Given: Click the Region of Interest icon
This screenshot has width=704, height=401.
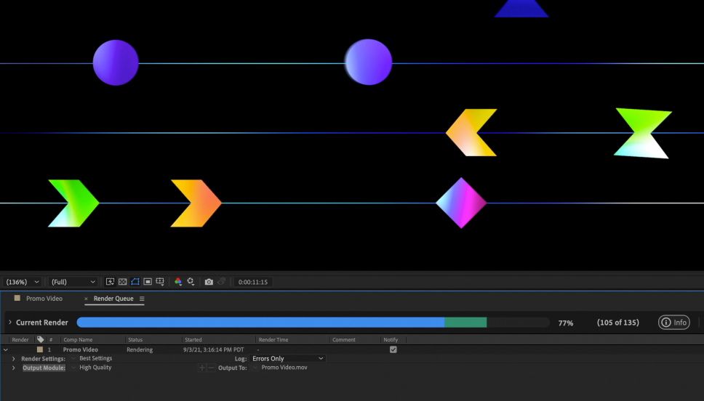Looking at the screenshot, I should (148, 282).
